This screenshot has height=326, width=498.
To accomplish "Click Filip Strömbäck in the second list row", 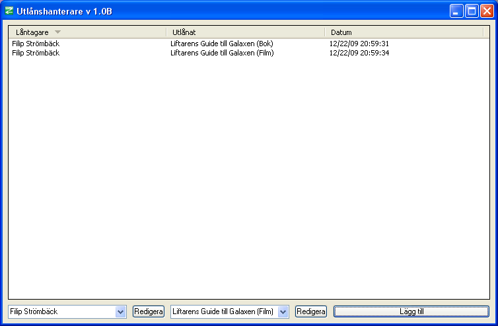I will coord(36,53).
